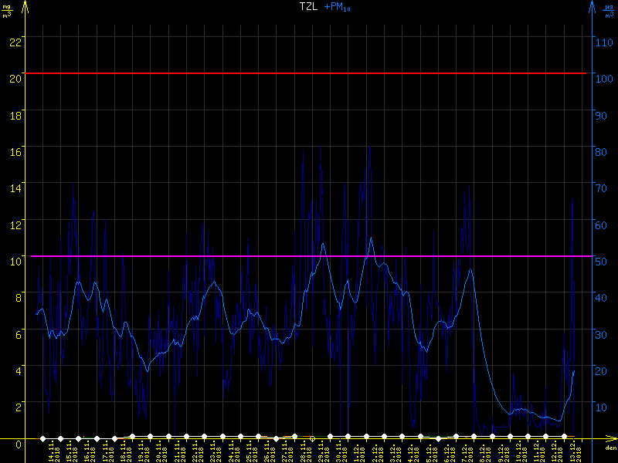
Task: Click the value 10 on the yellow axis
Action: coord(15,259)
